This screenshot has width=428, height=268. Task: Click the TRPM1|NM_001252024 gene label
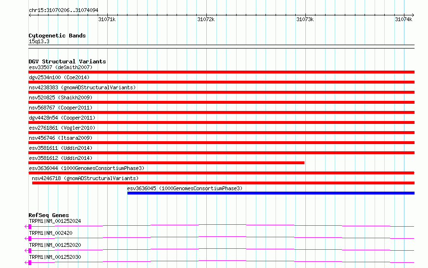click(x=55, y=221)
